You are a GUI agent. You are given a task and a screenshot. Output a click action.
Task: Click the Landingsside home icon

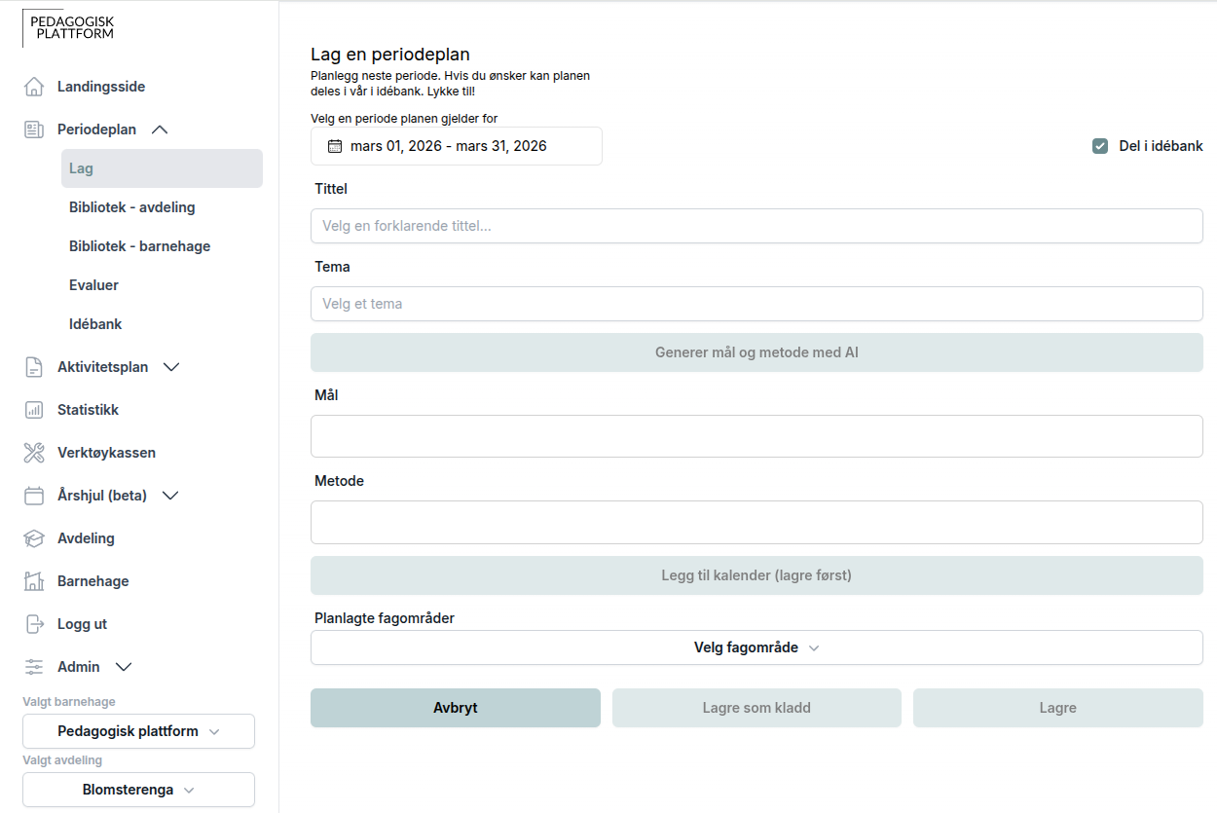pyautogui.click(x=34, y=87)
